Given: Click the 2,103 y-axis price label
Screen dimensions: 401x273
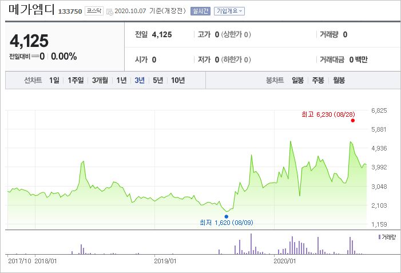Looking at the screenshot, I should coord(379,205).
